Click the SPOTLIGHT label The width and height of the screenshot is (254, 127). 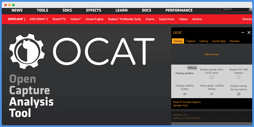pyautogui.click(x=16, y=19)
